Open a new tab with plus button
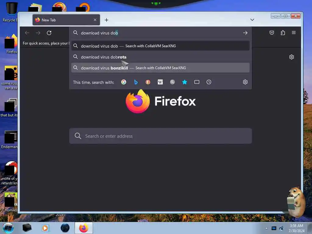This screenshot has width=312, height=234. click(x=106, y=20)
